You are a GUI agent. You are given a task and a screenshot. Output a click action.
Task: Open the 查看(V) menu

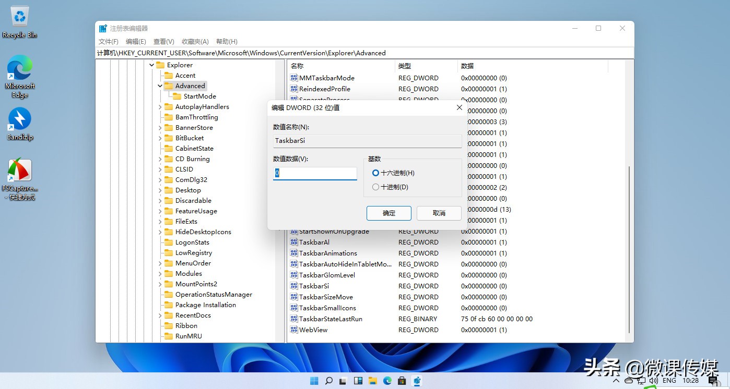pyautogui.click(x=164, y=41)
